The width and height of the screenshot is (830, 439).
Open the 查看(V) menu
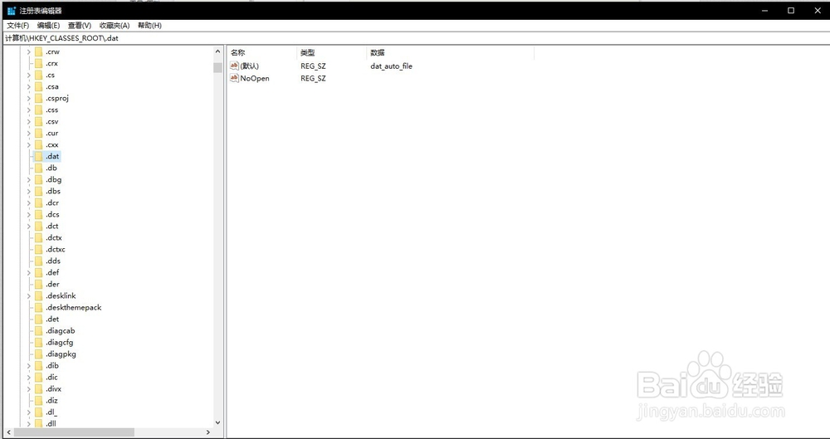coord(80,26)
